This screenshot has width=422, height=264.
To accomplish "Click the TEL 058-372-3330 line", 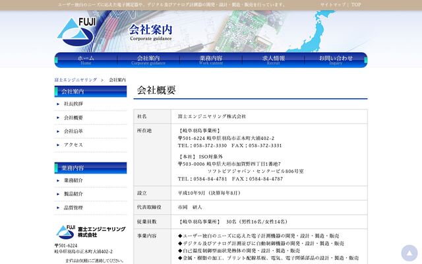I will click(x=229, y=146).
